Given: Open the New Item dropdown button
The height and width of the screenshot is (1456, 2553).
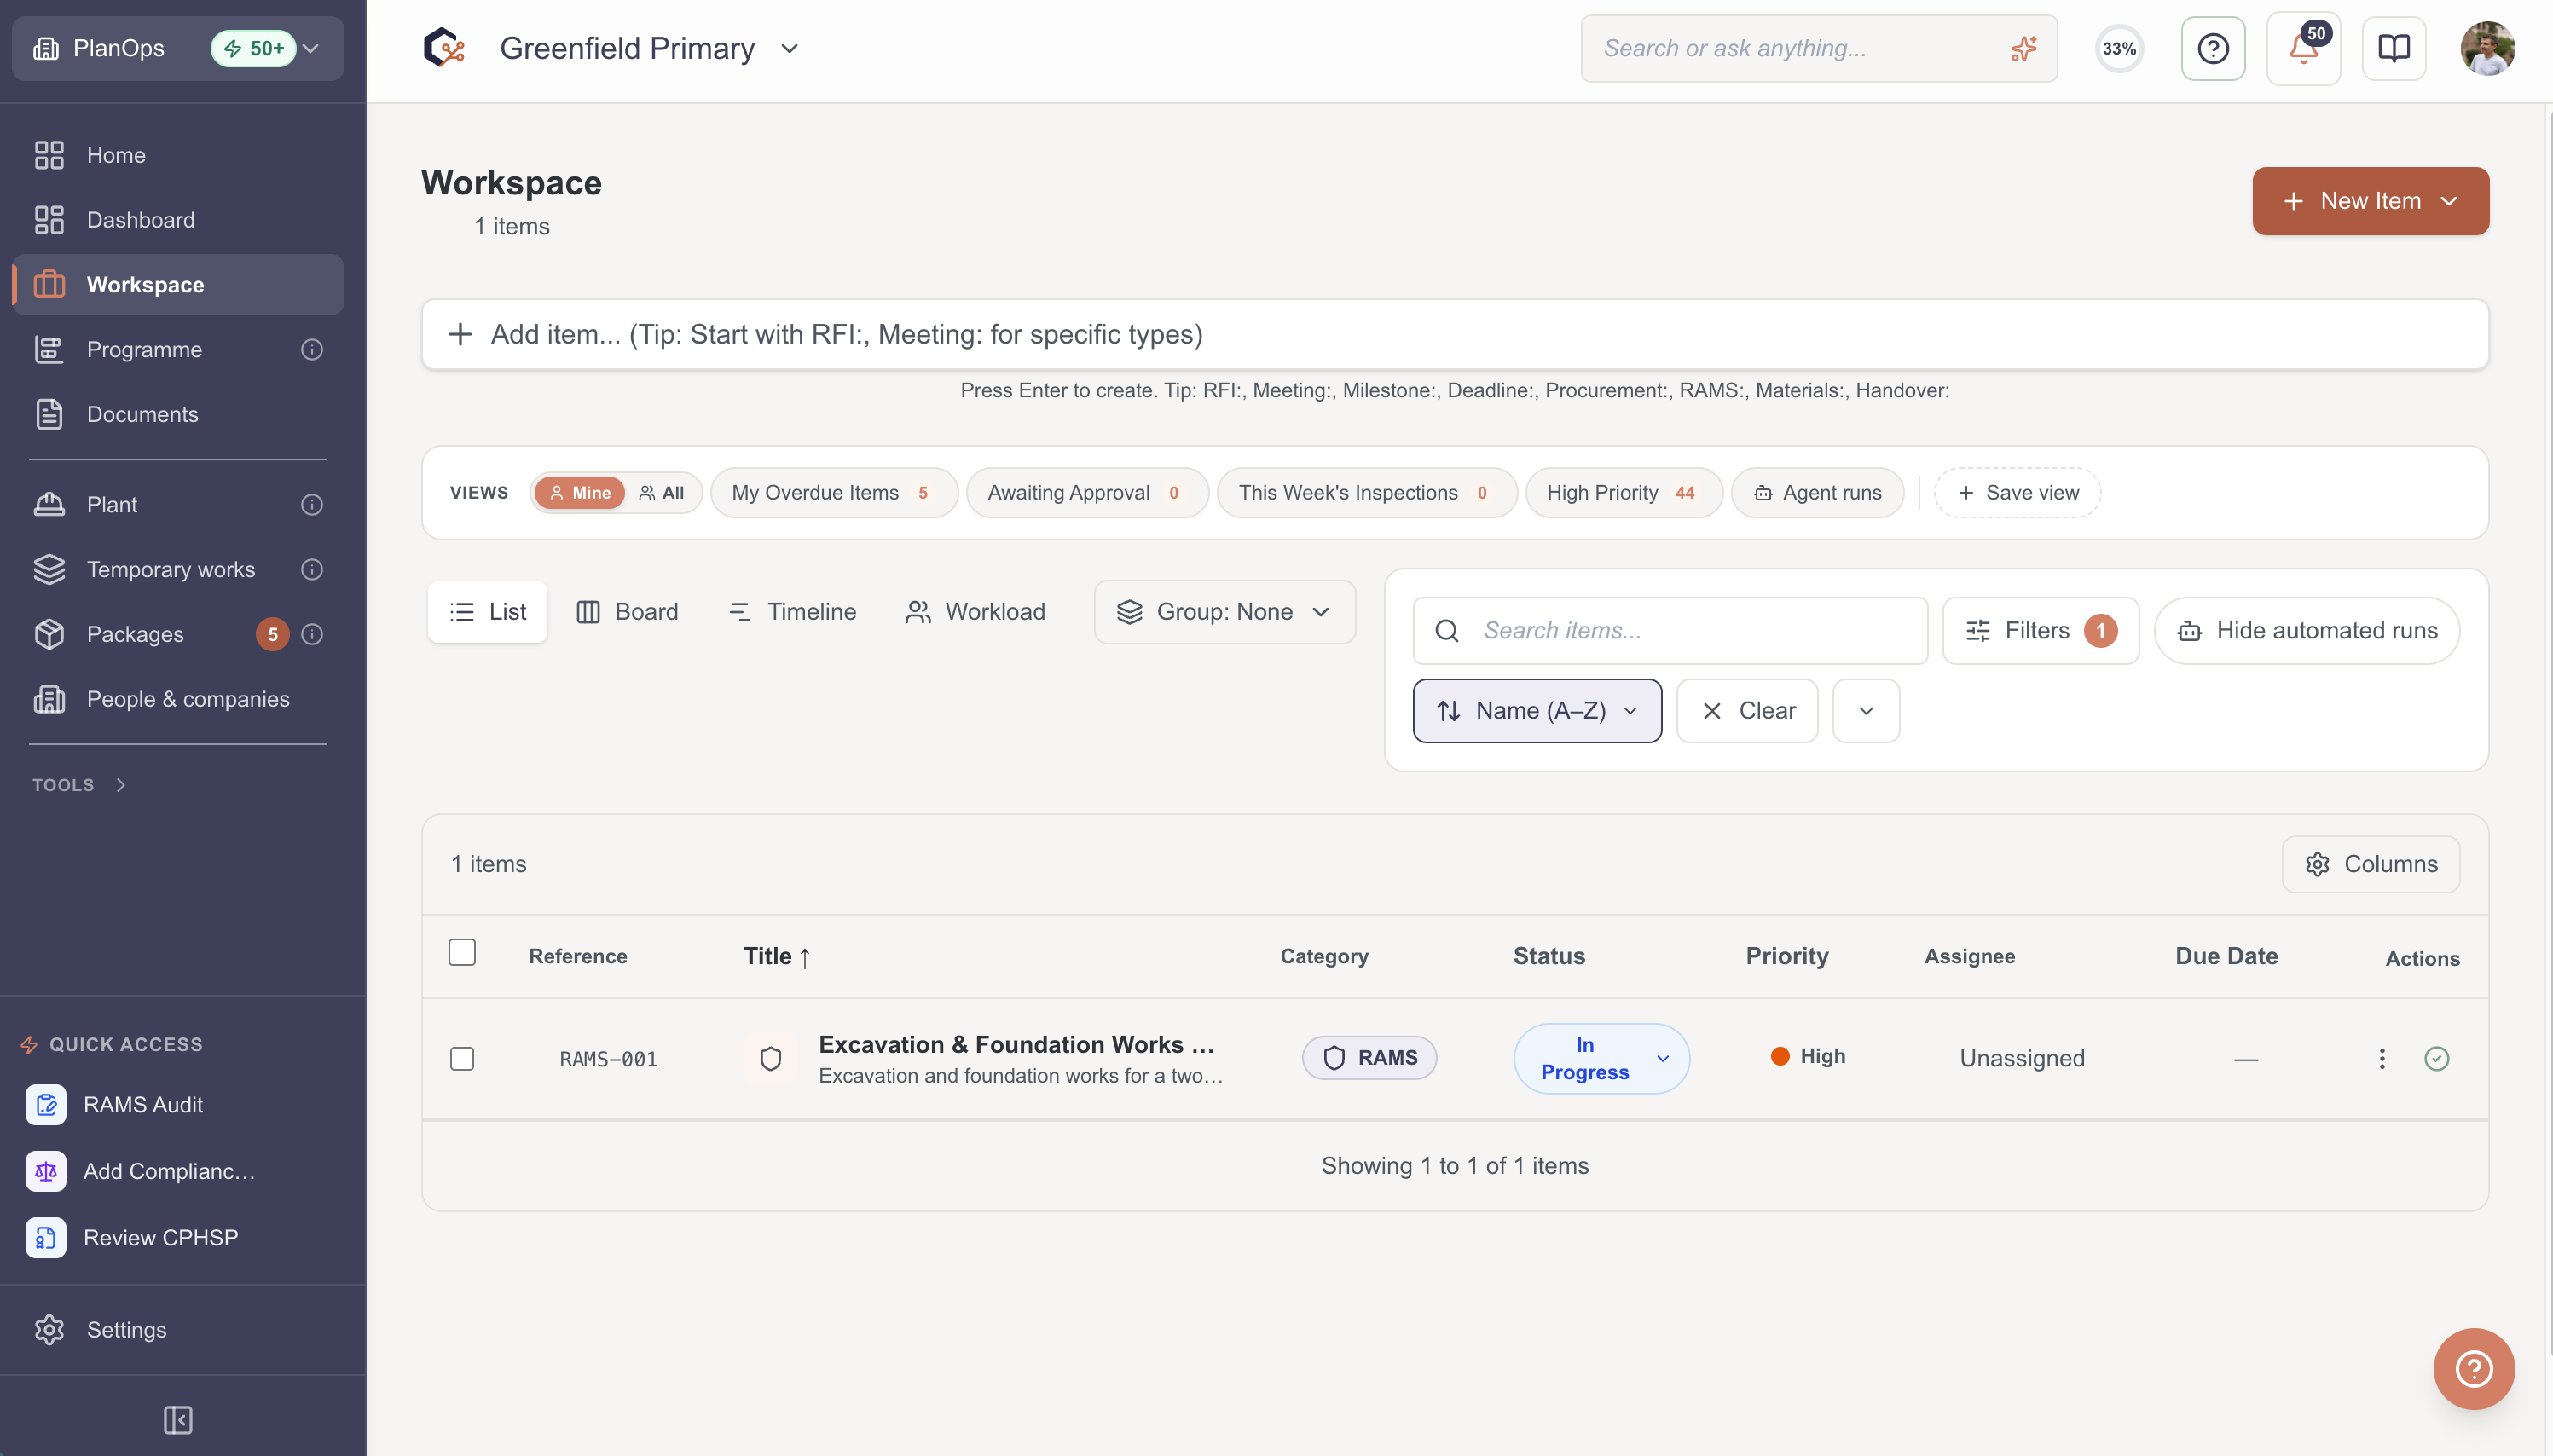Looking at the screenshot, I should (x=2370, y=201).
